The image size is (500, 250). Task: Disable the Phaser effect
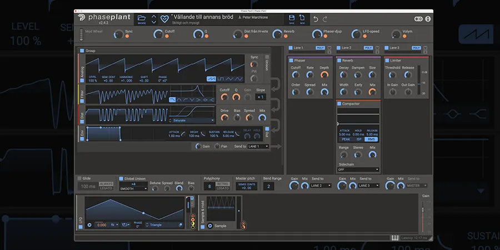coord(291,60)
